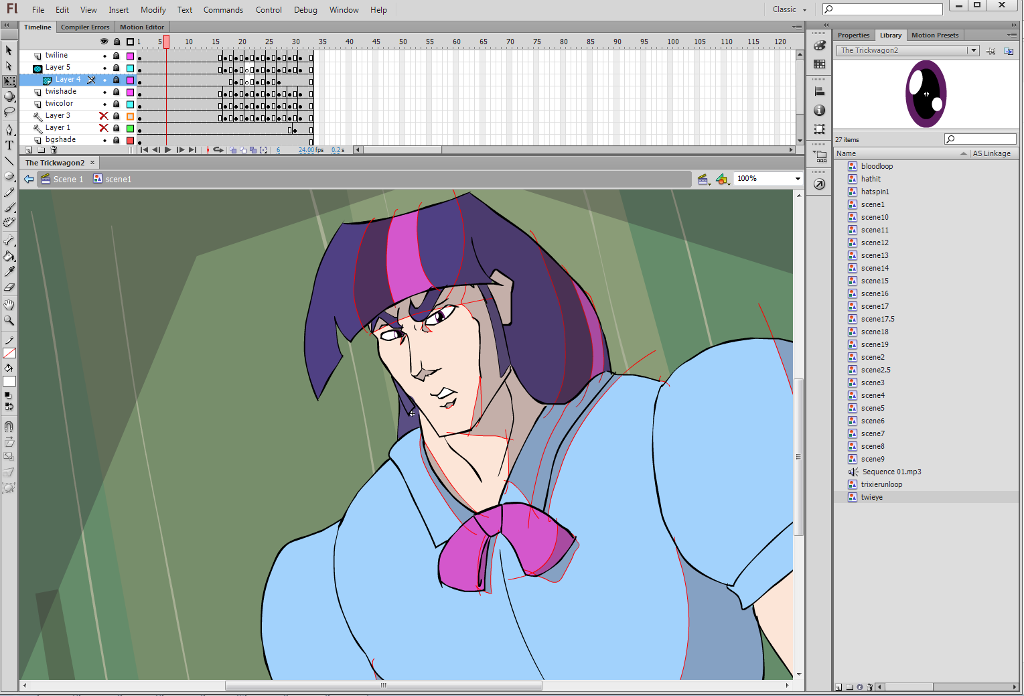Select the Selection arrow tool
This screenshot has height=696, width=1024.
(9, 50)
